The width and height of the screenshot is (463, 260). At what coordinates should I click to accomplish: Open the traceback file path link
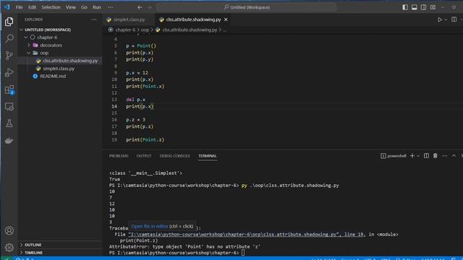click(x=246, y=234)
